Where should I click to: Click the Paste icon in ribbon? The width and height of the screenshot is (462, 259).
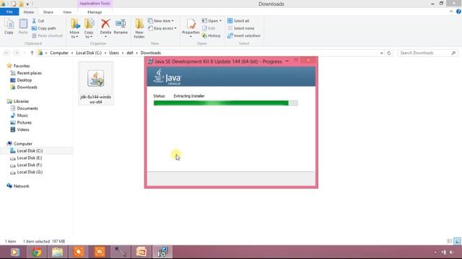tap(23, 27)
